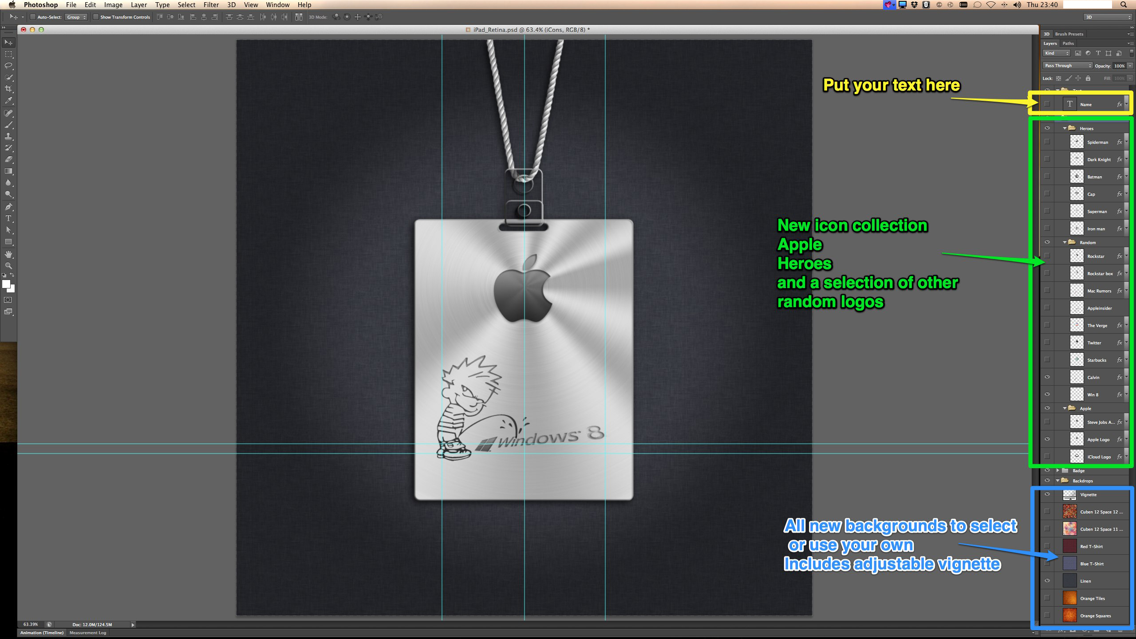1136x639 pixels.
Task: Open Measurement Log tab
Action: [x=88, y=633]
